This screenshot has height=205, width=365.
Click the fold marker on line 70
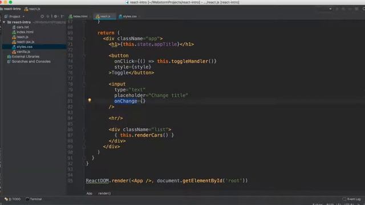coord(84,39)
